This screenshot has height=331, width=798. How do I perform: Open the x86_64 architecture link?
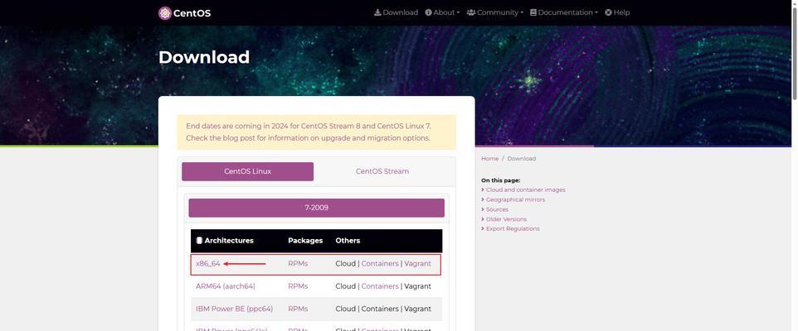[208, 264]
